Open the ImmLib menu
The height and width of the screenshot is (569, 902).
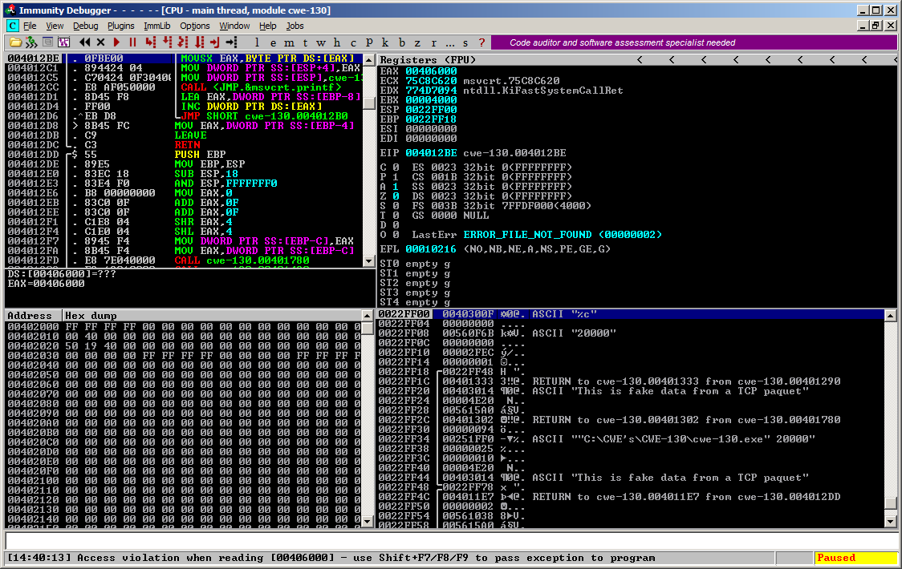coord(157,26)
